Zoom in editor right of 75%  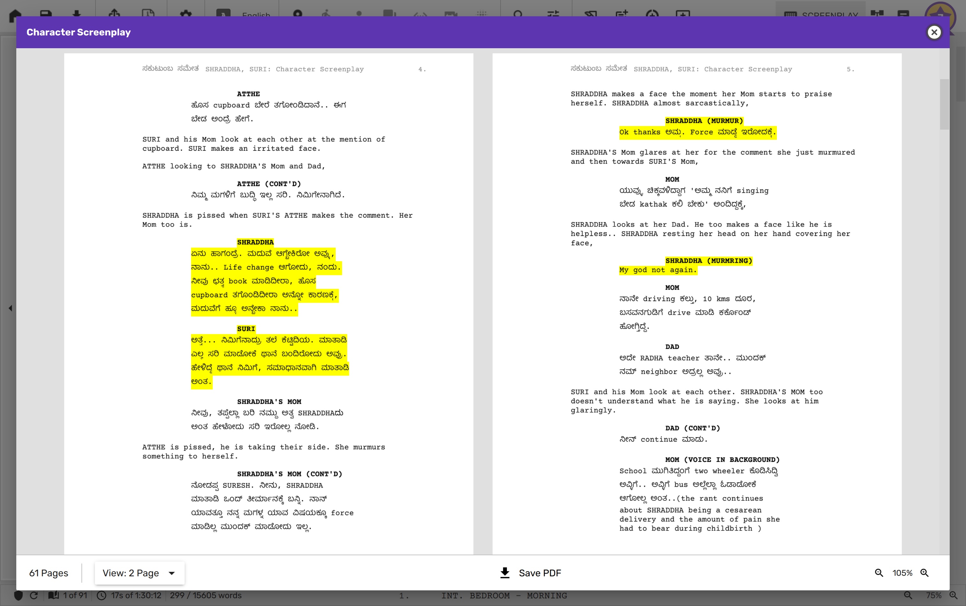tap(953, 595)
